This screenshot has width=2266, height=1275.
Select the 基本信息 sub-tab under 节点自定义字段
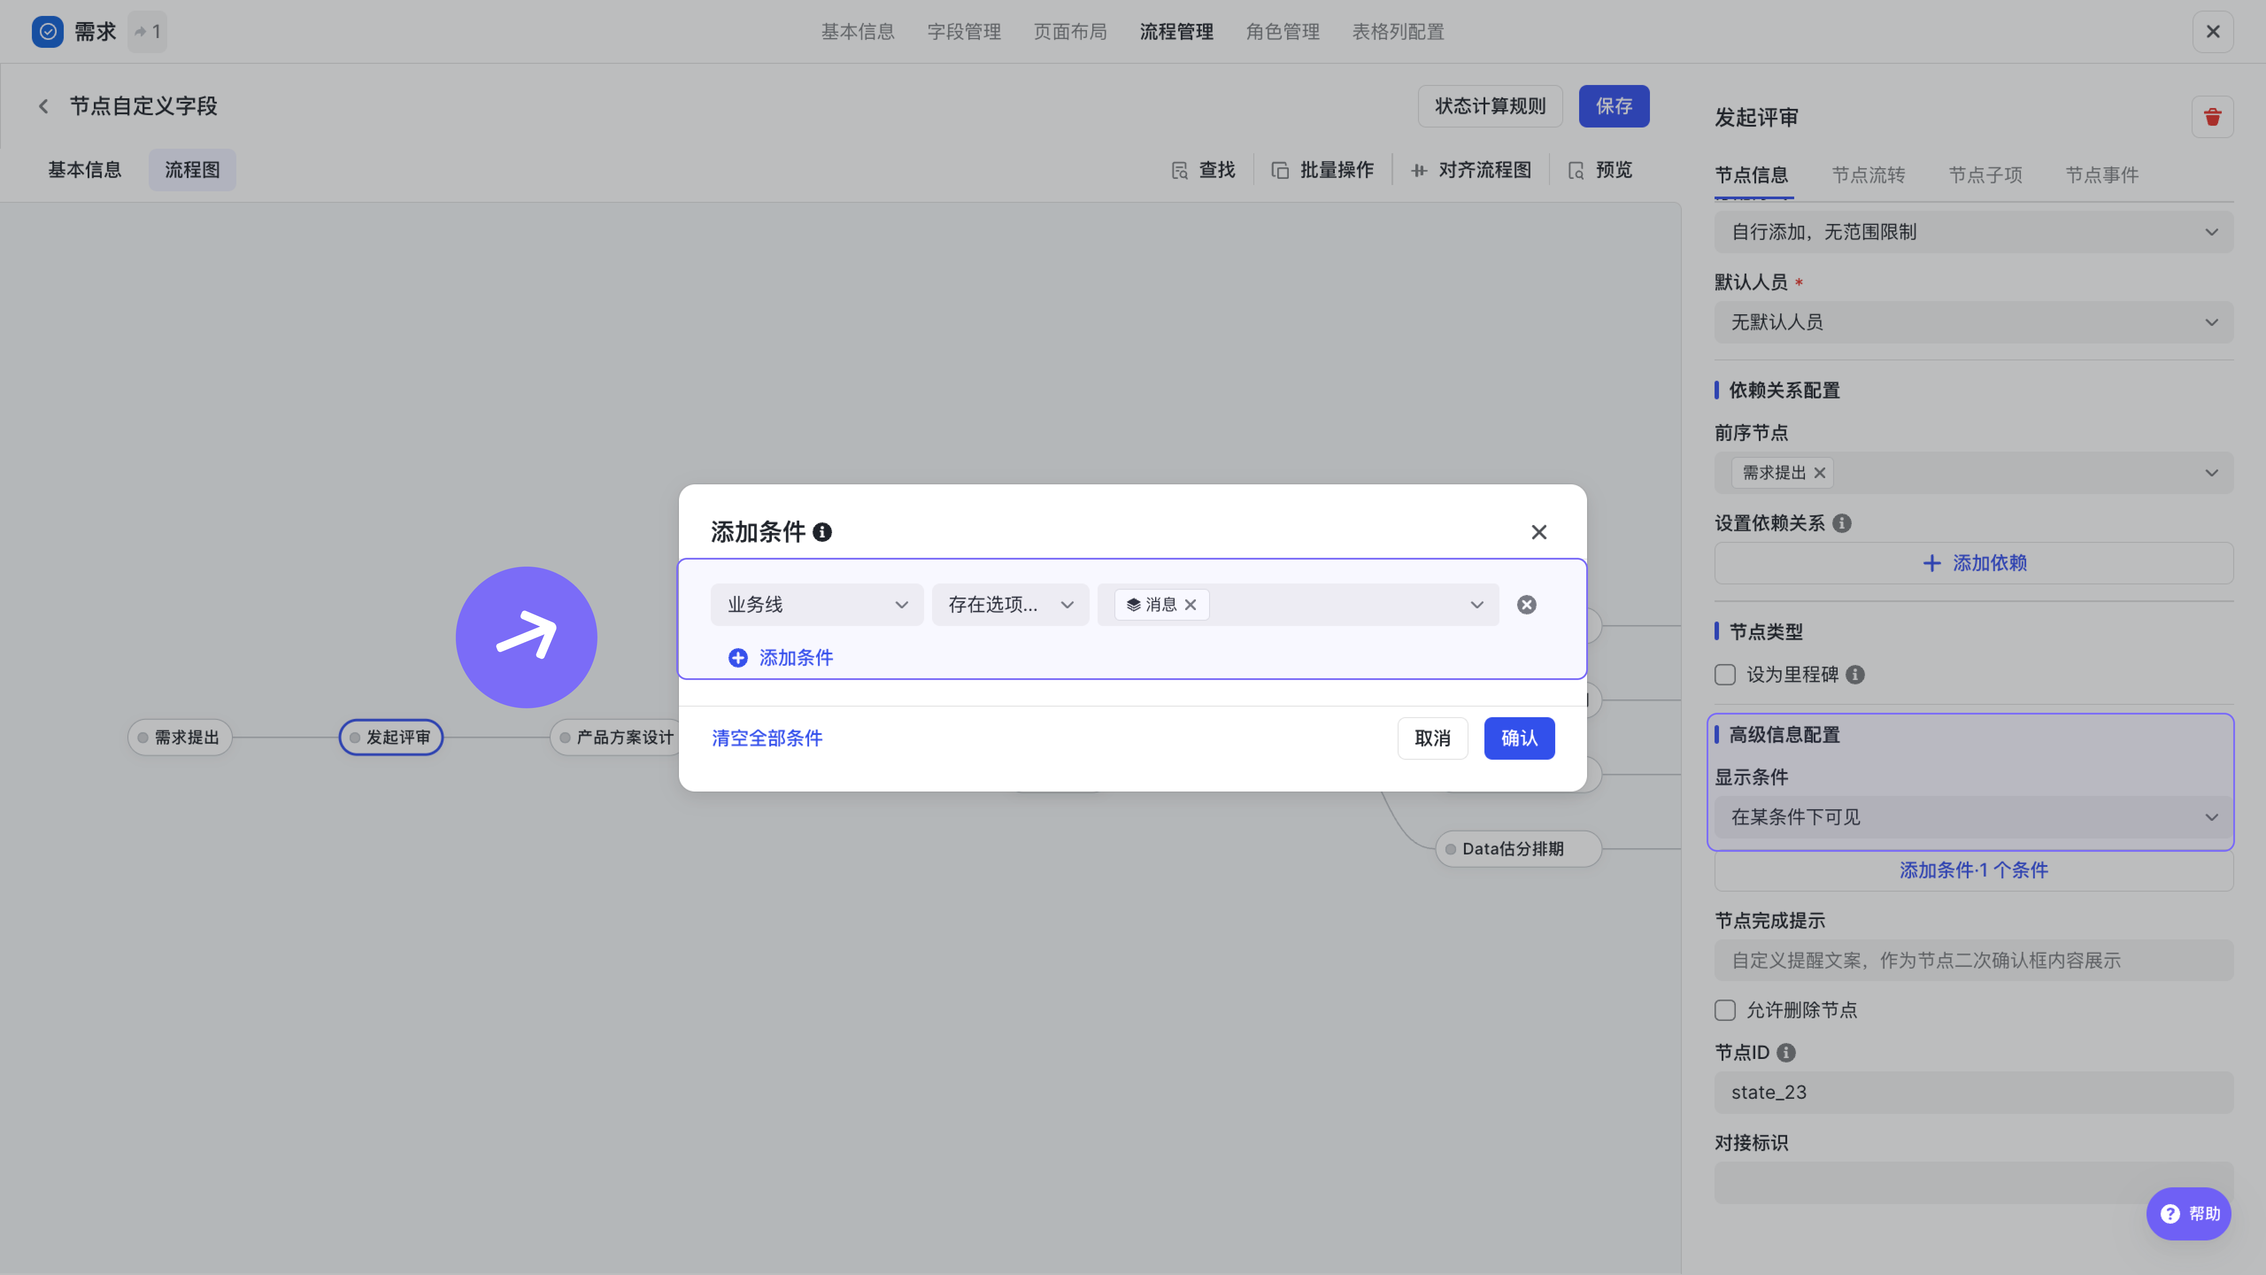[85, 170]
